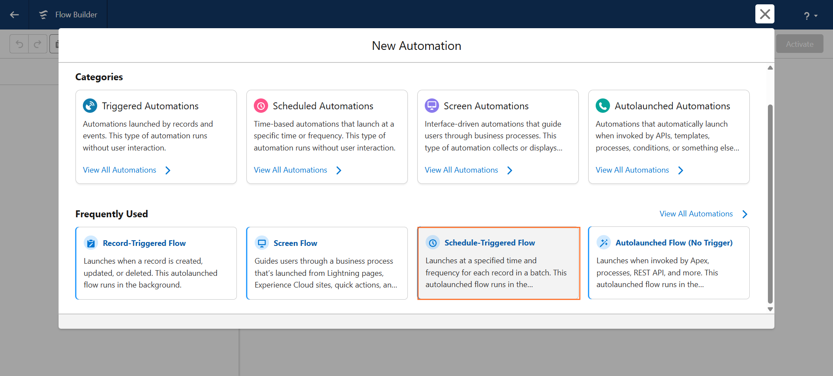
Task: Click the undo button in the toolbar
Action: click(19, 44)
